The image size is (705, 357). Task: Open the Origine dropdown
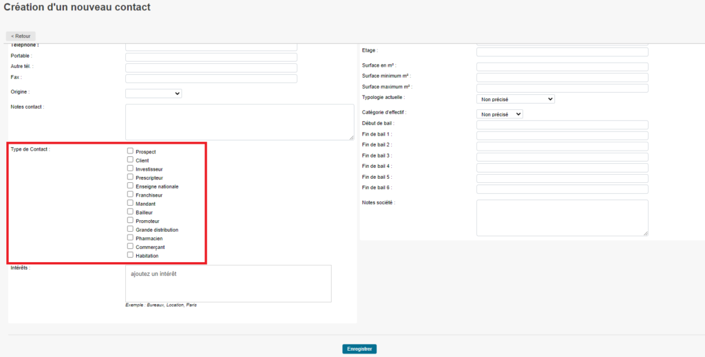[x=154, y=94]
